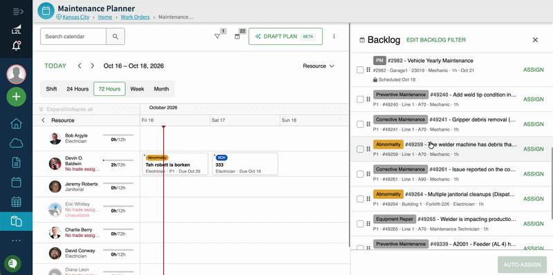Check the box for #49241 Gripper debris removal

[359, 124]
